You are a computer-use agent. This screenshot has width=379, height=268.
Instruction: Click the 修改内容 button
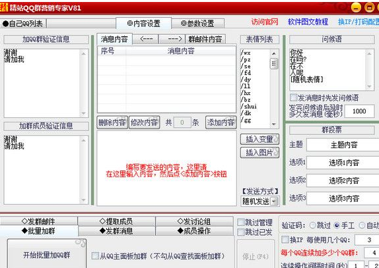(x=145, y=122)
